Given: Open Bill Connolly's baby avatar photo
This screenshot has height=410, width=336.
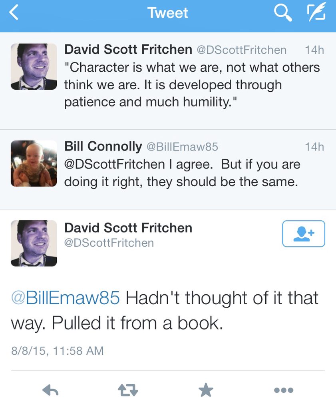Looking at the screenshot, I should [34, 163].
